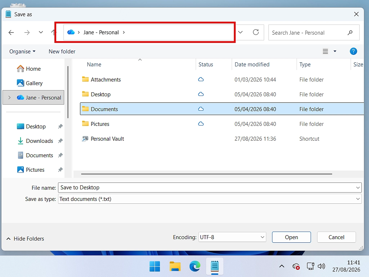Viewport: 369px width, 277px height.
Task: Open File Explorer from the taskbar
Action: tap(175, 267)
